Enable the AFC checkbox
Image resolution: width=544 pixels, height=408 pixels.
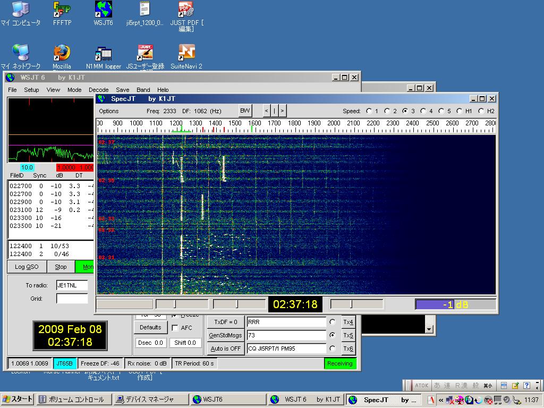(175, 328)
